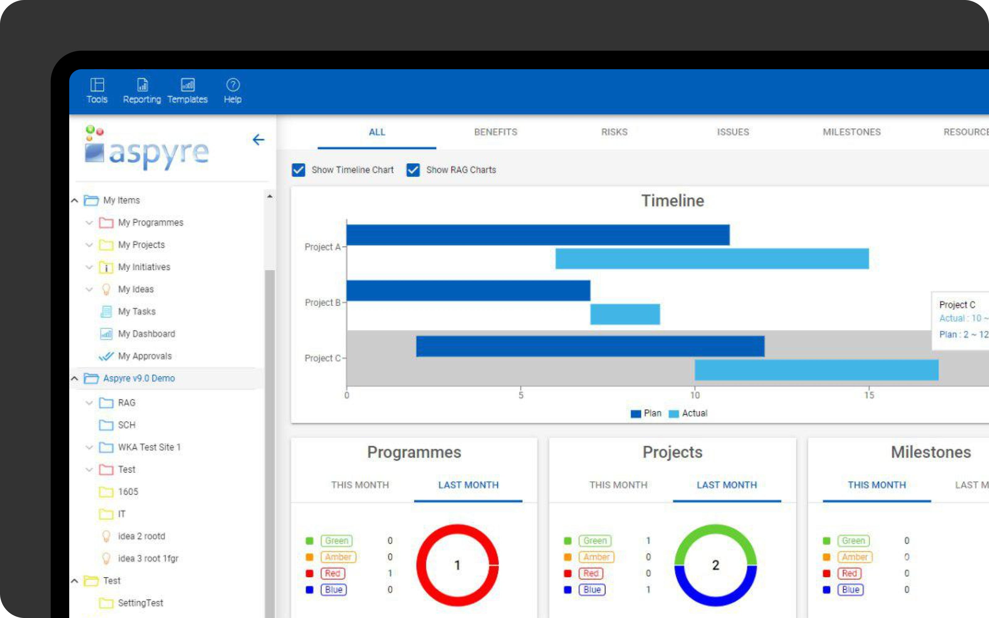This screenshot has height=618, width=989.
Task: Select Programmes THIS MONTH tab
Action: pos(360,485)
